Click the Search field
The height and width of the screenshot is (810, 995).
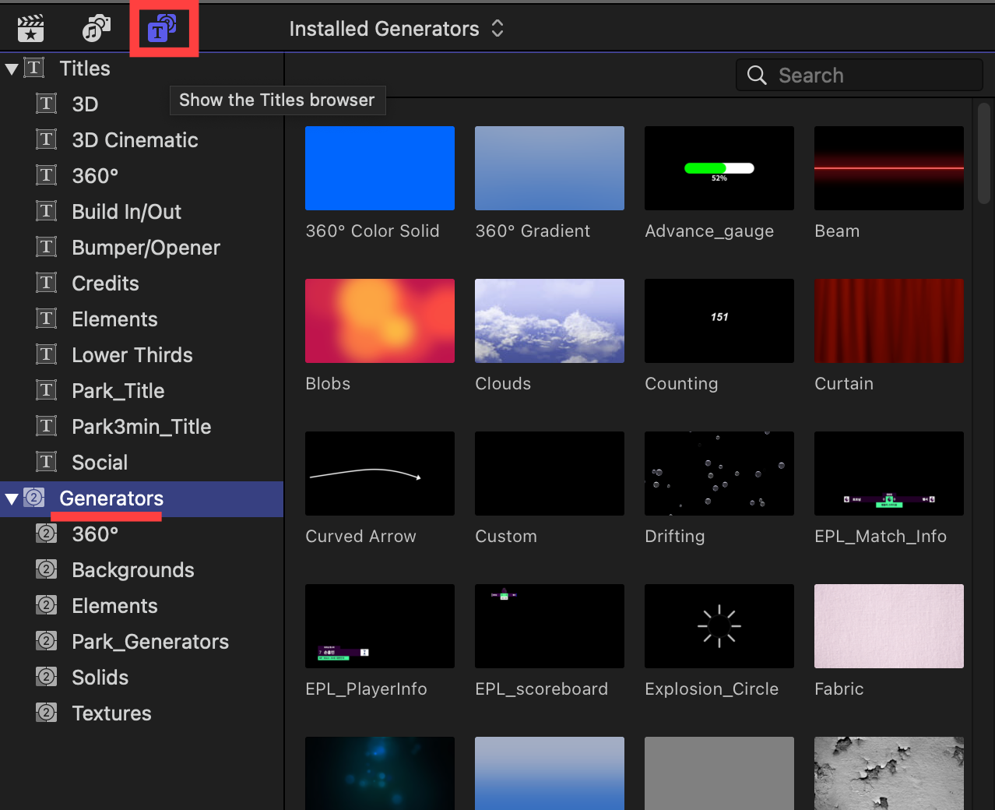(x=860, y=75)
